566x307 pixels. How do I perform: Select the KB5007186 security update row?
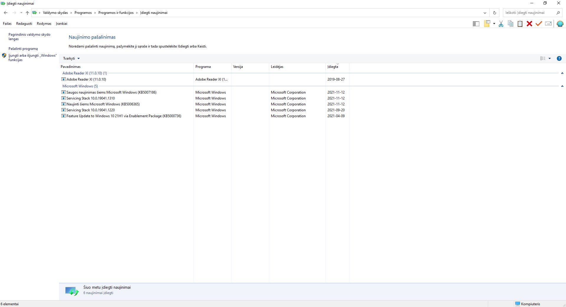[x=111, y=92]
